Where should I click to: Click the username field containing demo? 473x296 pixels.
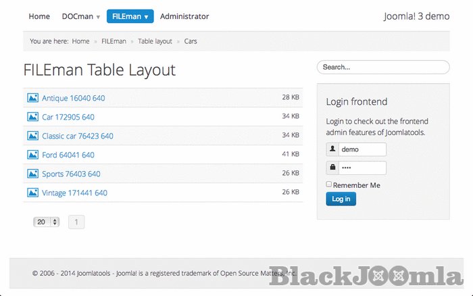[362, 149]
